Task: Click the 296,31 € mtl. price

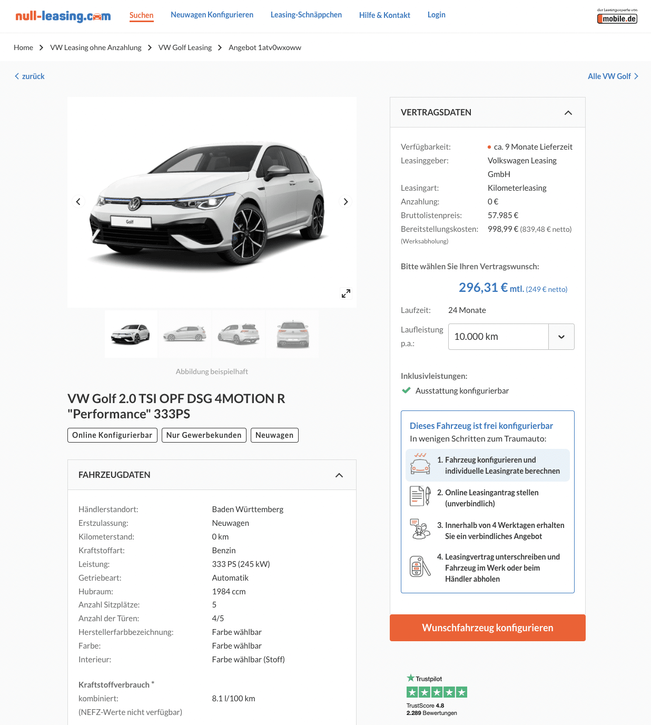Action: coord(491,288)
